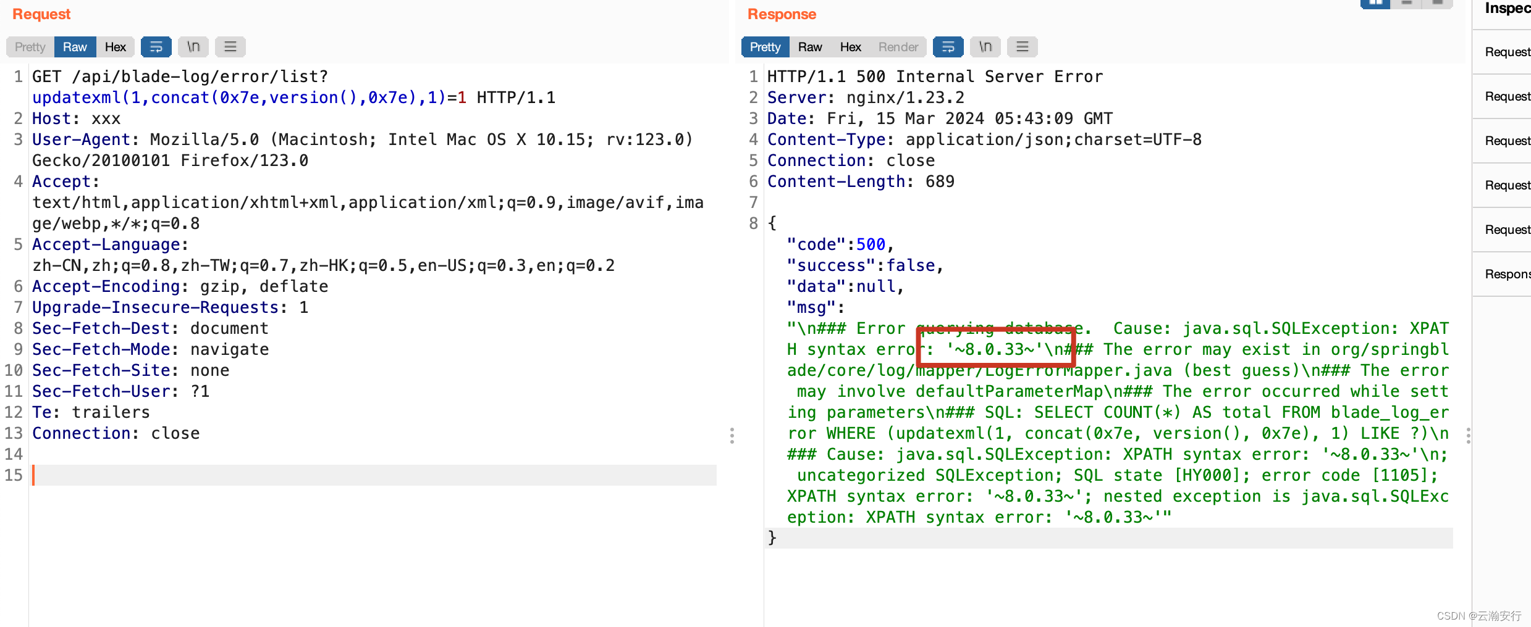The width and height of the screenshot is (1531, 627).
Task: Select the Raw tab in Request panel
Action: 74,46
